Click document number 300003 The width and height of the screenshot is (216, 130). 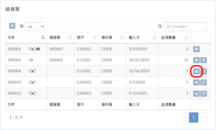coord(14,60)
